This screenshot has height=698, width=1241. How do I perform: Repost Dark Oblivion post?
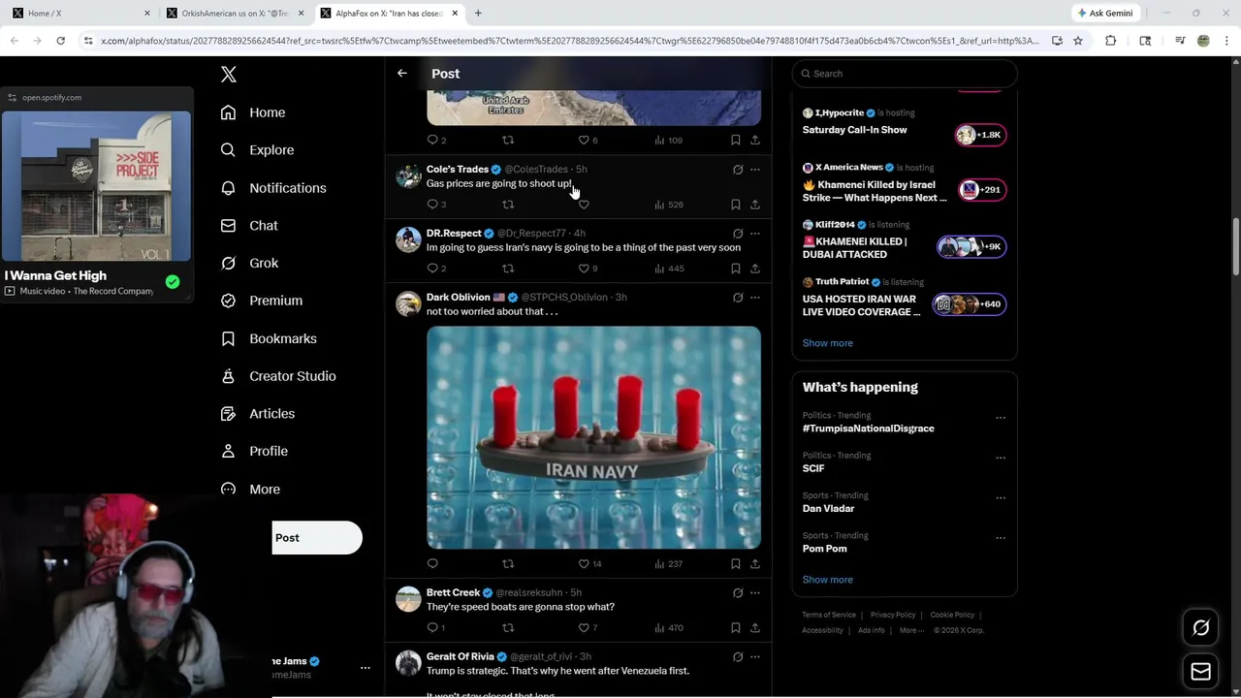point(507,563)
